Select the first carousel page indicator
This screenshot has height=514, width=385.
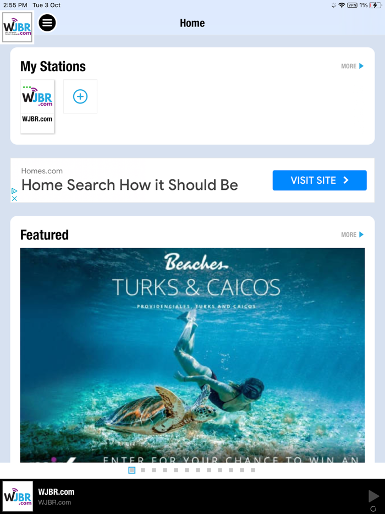tap(131, 470)
